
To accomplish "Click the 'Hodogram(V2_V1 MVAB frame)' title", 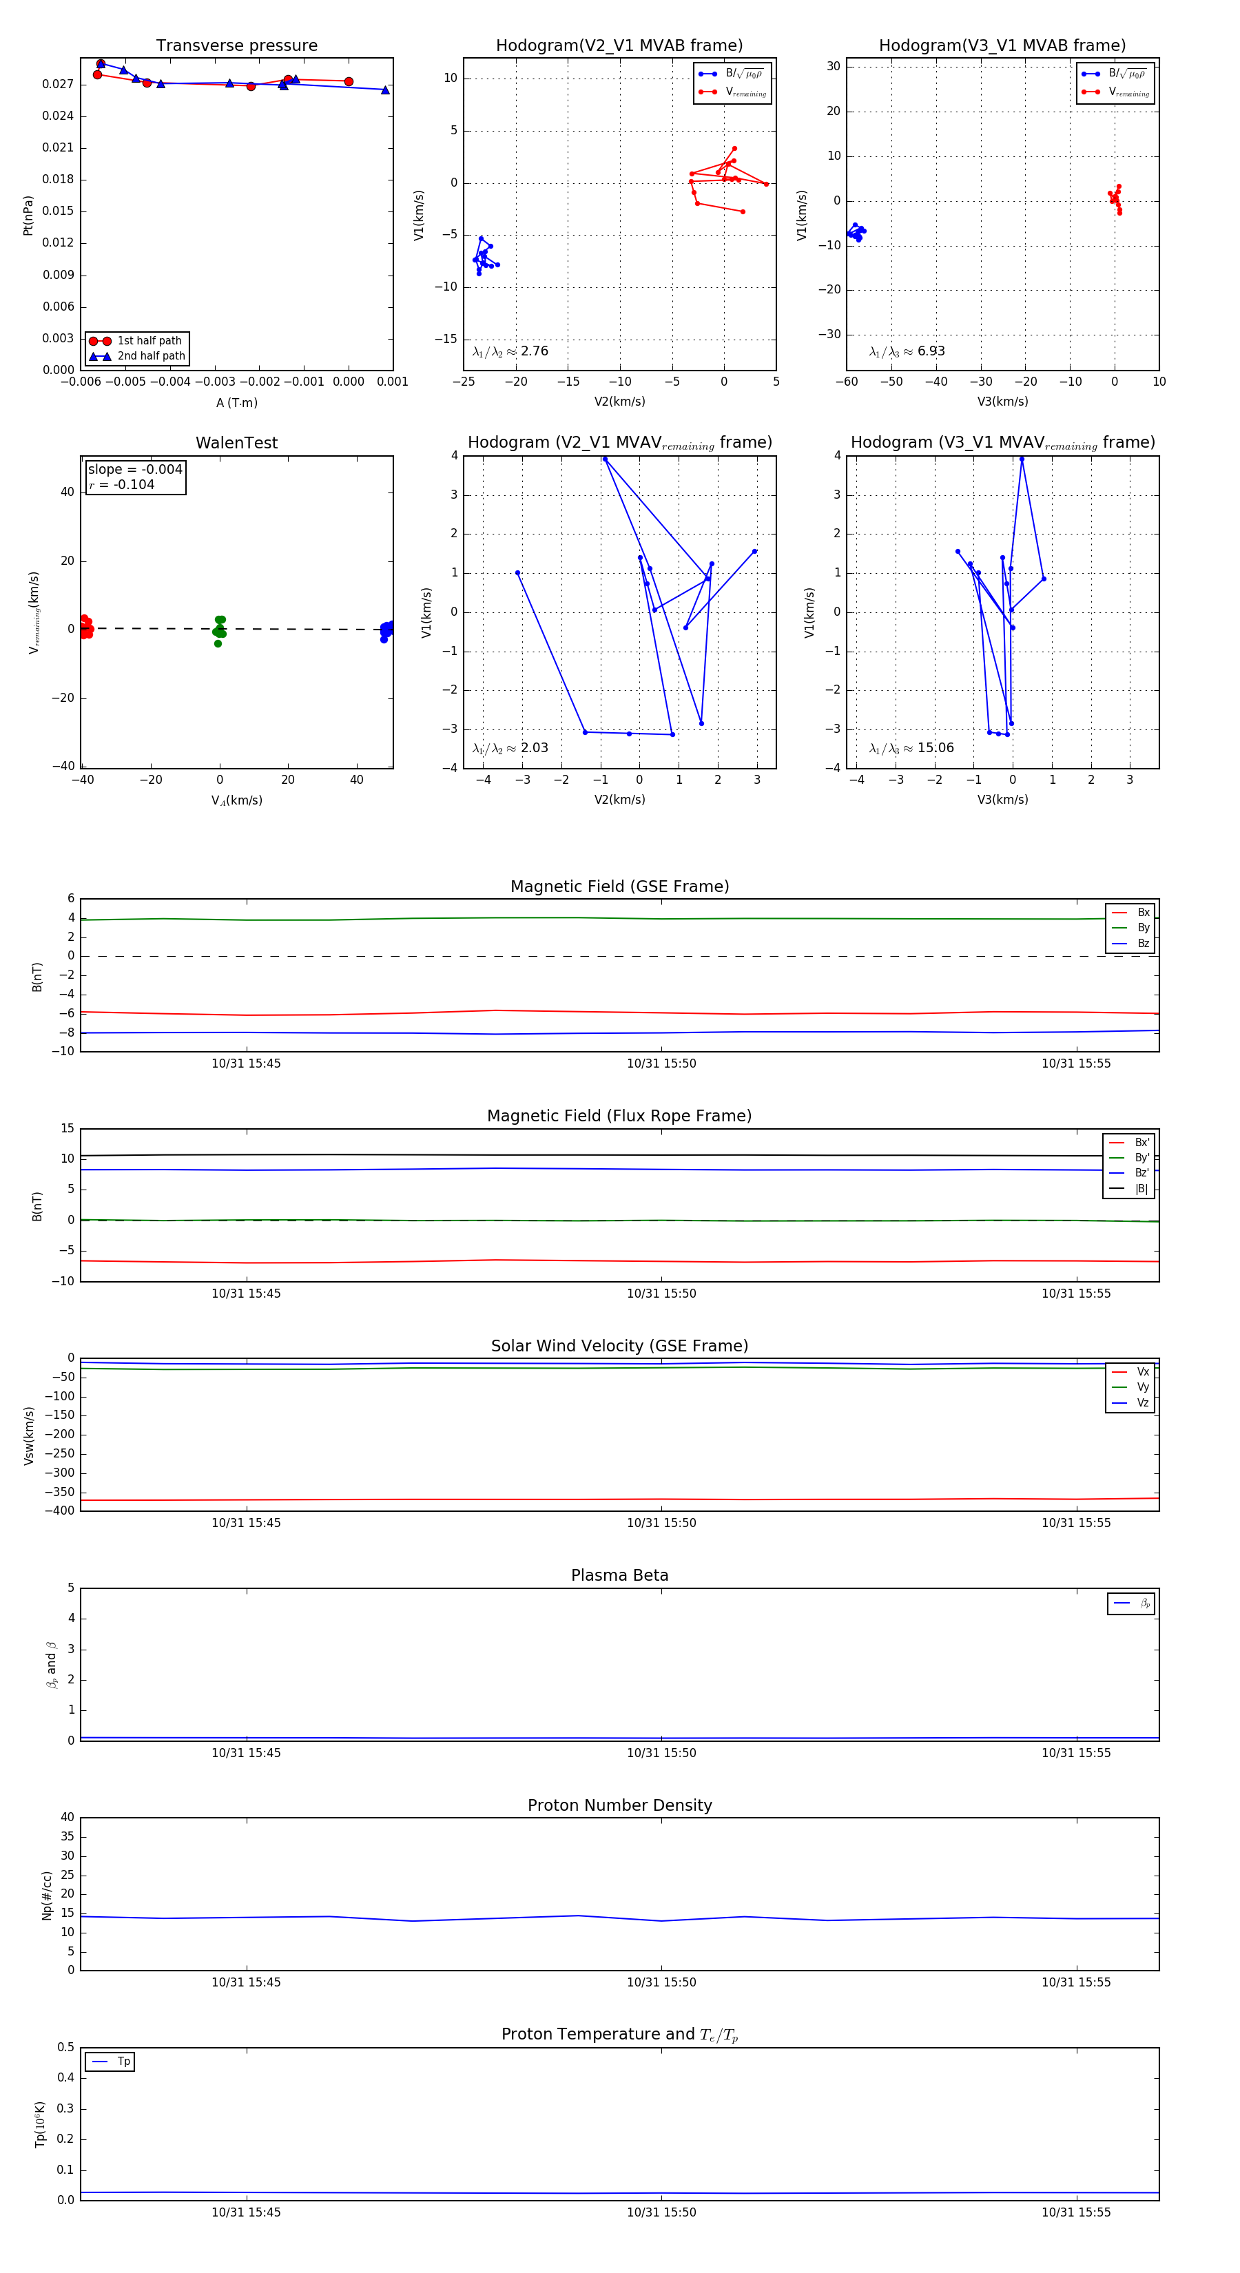I will coord(619,46).
